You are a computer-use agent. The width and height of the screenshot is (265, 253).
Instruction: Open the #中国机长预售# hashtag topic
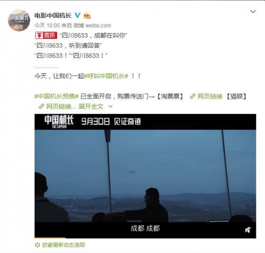56,96
